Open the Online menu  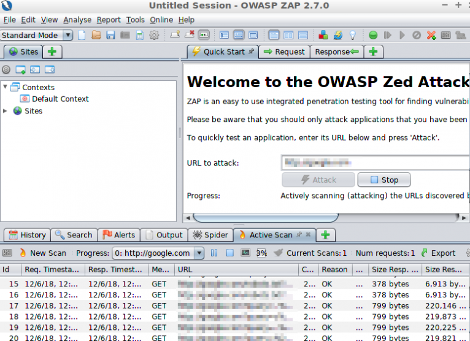coord(161,20)
